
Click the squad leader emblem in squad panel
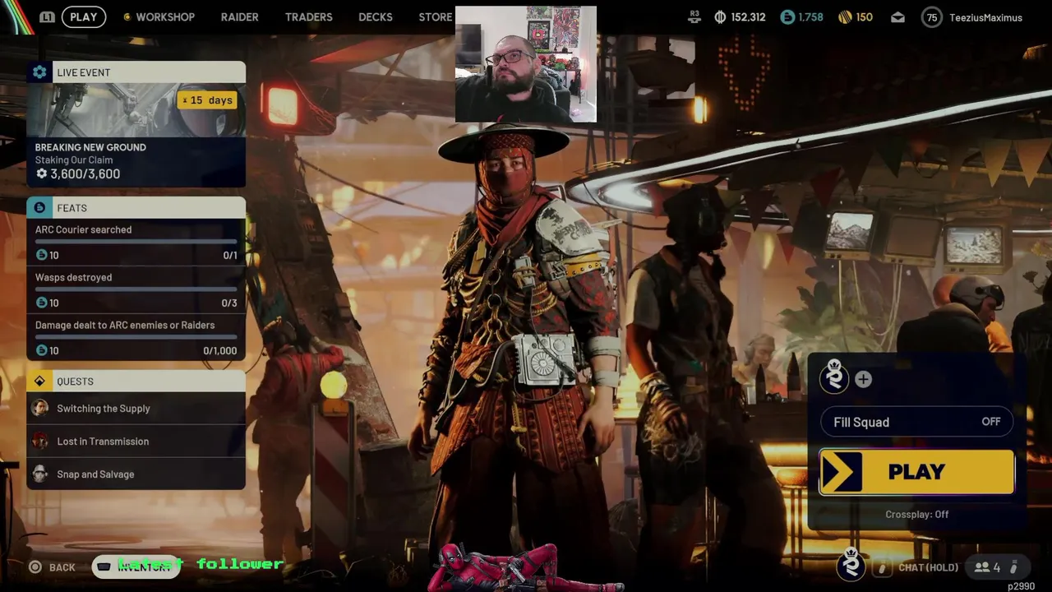[834, 377]
